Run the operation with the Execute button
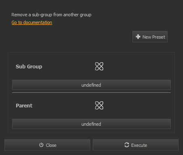The width and height of the screenshot is (183, 155). 136,145
